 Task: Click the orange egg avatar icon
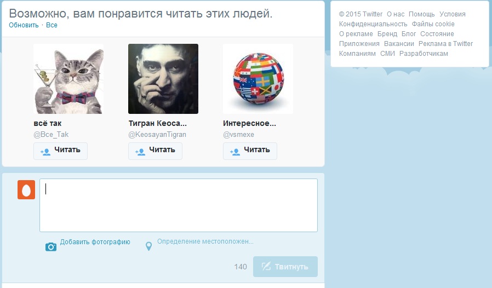[x=26, y=190]
